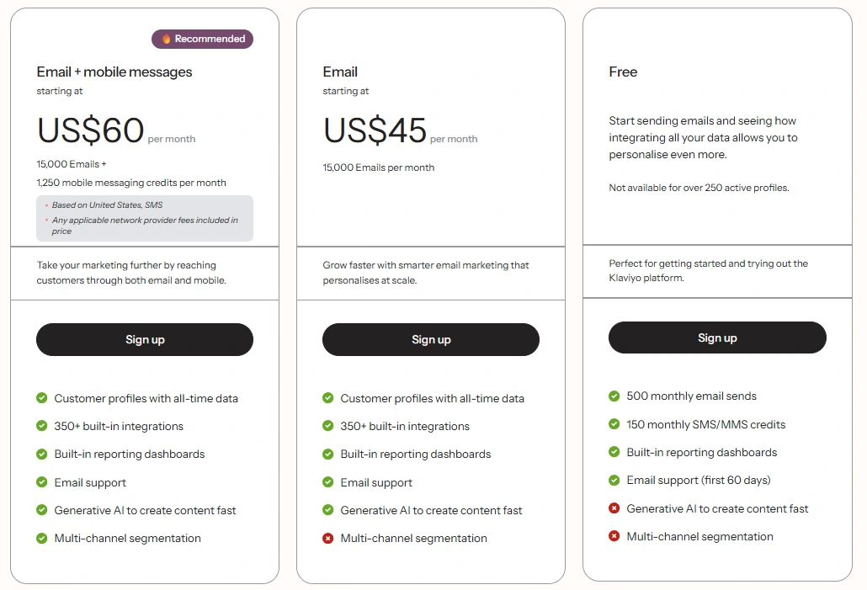This screenshot has height=590, width=867.
Task: Sign up for the Free plan
Action: pyautogui.click(x=716, y=337)
